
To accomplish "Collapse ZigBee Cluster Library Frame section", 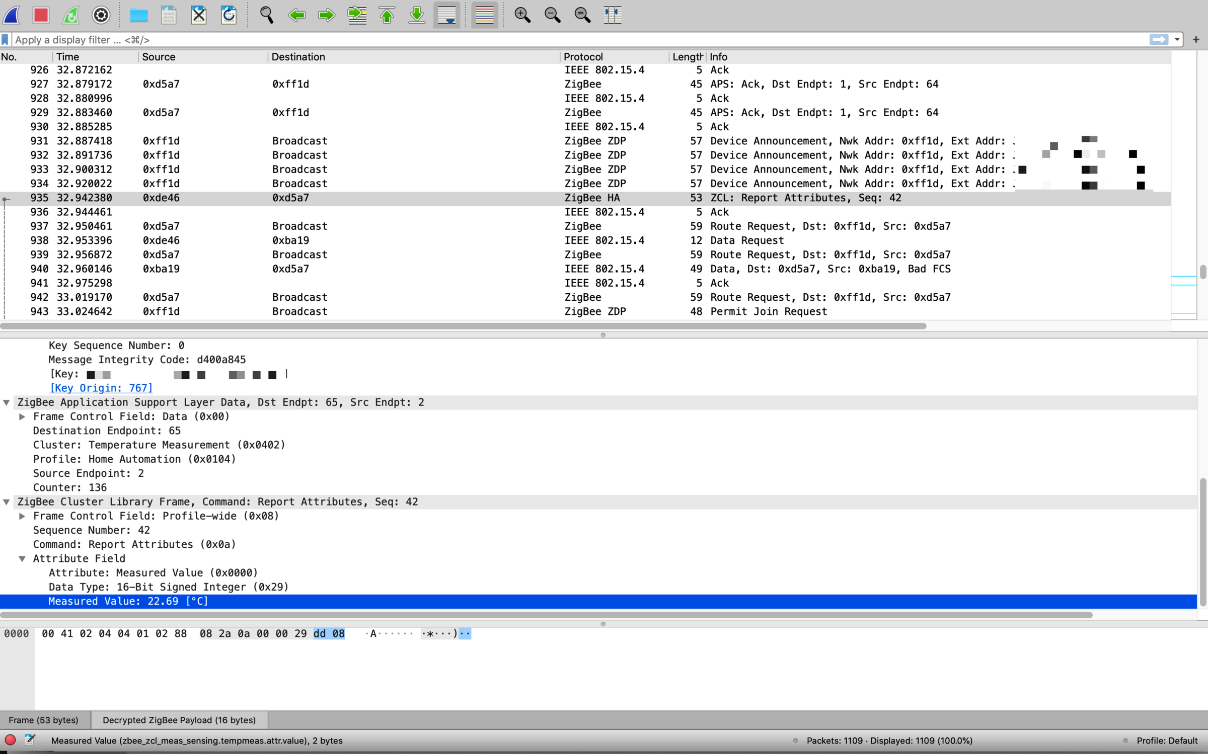I will (7, 502).
